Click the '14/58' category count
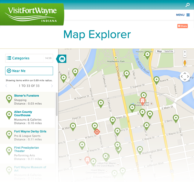Screen dimensions: 194x182 coord(48,58)
